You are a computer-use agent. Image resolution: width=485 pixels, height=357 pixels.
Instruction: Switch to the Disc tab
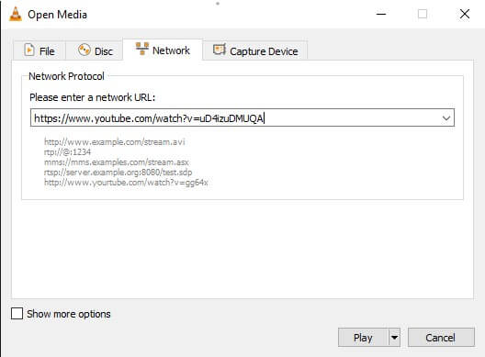click(95, 50)
